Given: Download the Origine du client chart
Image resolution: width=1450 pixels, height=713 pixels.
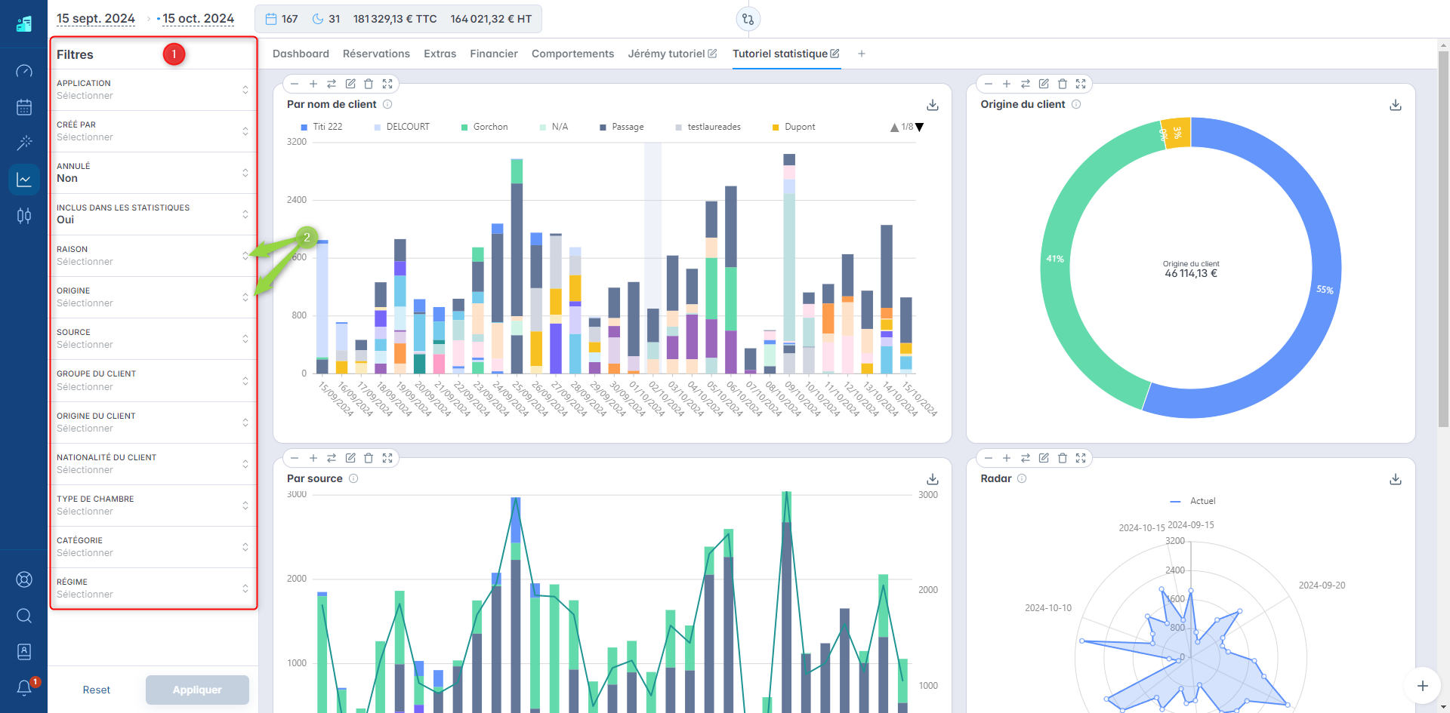Looking at the screenshot, I should 1396,105.
